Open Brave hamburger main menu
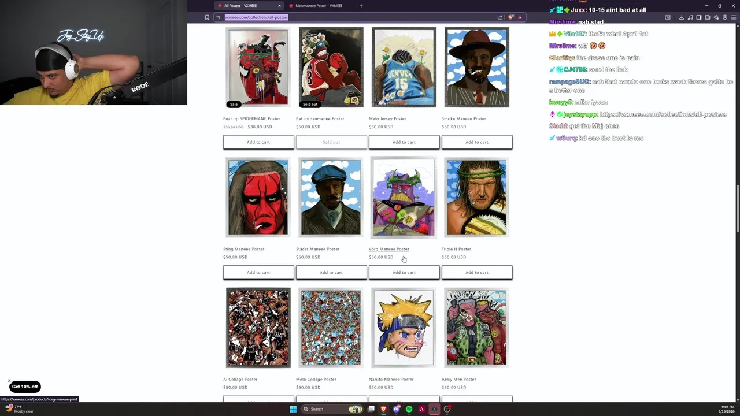 pos(734,17)
